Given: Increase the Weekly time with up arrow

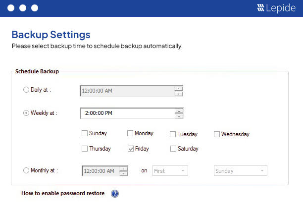Looking at the screenshot, I should pos(179,111).
